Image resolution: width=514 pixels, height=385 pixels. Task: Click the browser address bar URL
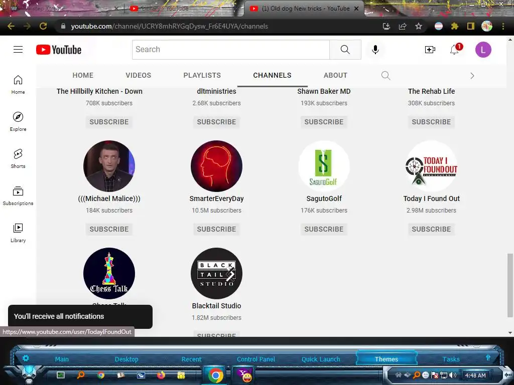coord(170,26)
